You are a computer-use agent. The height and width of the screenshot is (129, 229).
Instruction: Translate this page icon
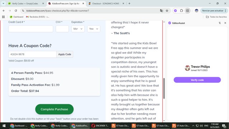161,11
